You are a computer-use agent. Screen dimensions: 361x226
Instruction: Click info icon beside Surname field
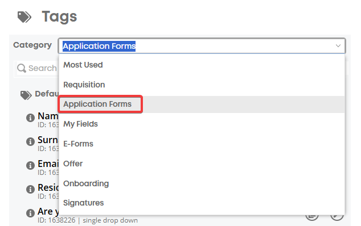[x=30, y=141]
